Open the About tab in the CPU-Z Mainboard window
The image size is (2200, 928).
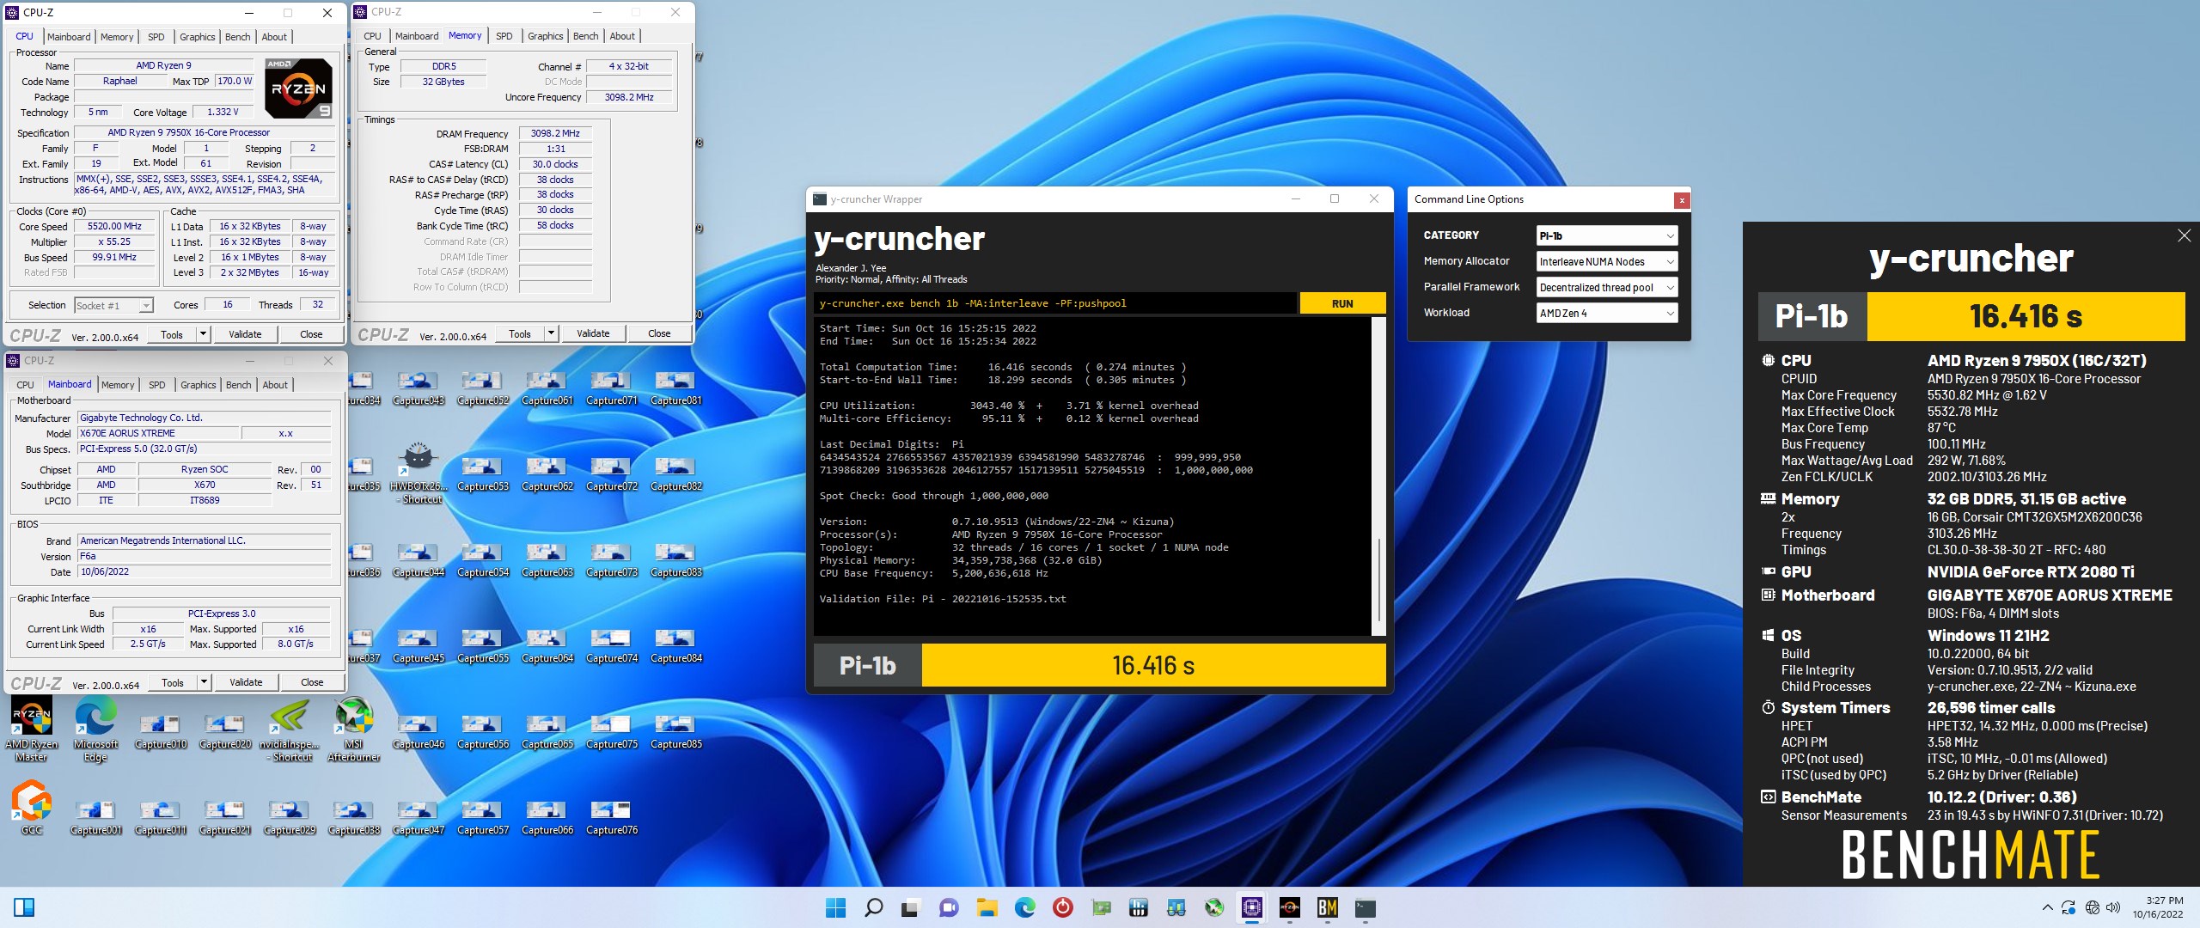275,385
